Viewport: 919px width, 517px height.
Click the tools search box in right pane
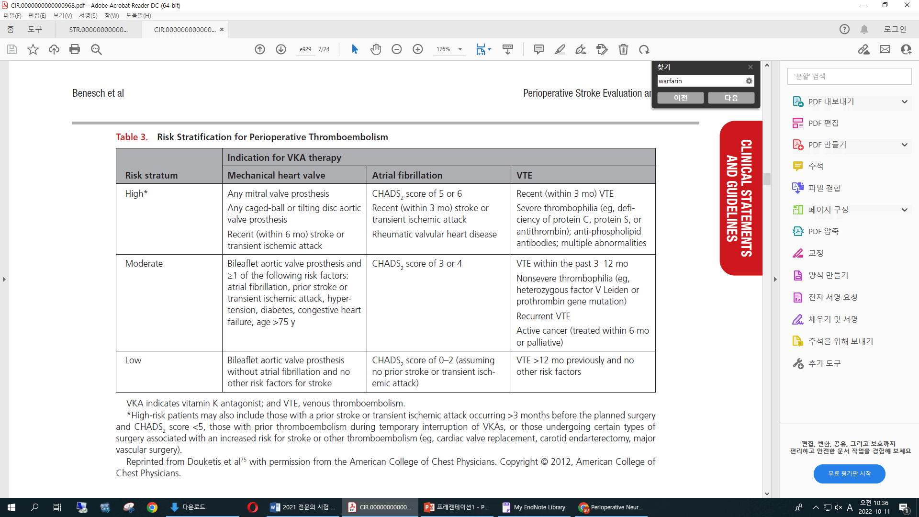pos(849,76)
